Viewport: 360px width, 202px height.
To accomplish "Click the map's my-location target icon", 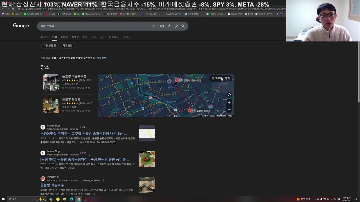I will tap(229, 95).
